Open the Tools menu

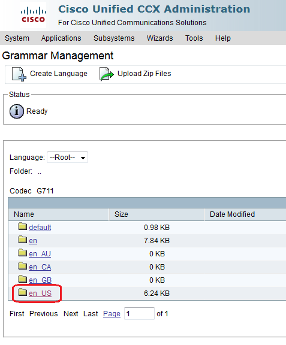[194, 38]
